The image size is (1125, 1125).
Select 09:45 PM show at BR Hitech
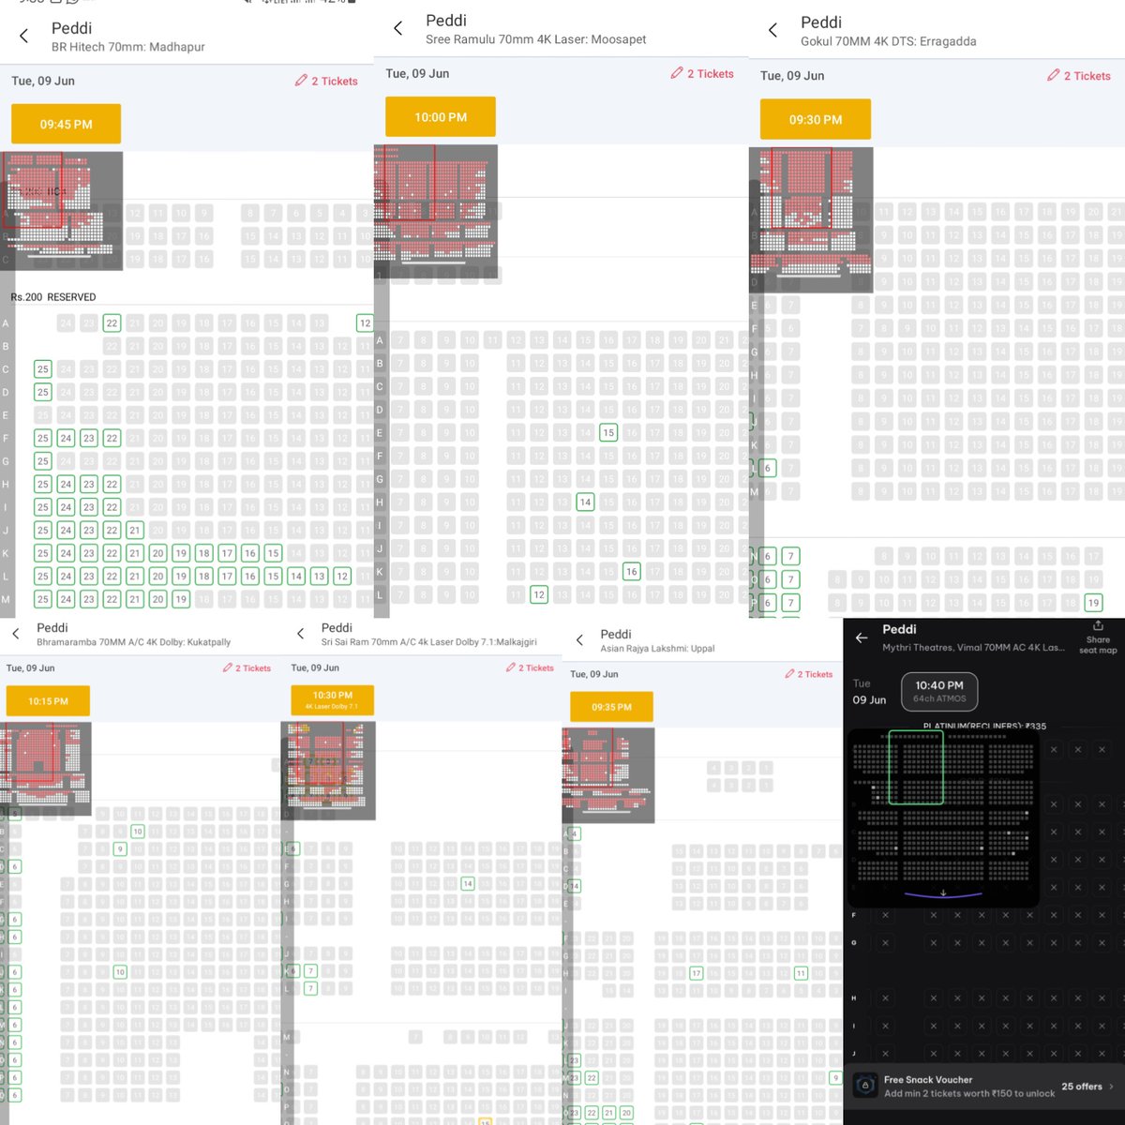(66, 124)
